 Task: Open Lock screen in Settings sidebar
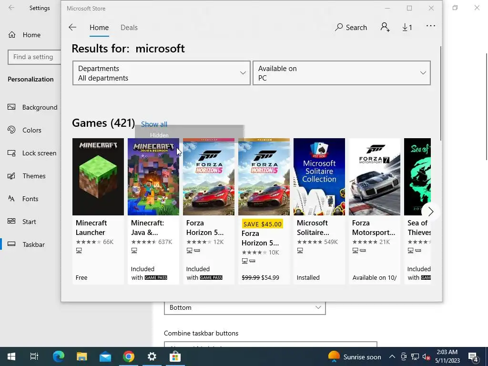tap(32, 153)
